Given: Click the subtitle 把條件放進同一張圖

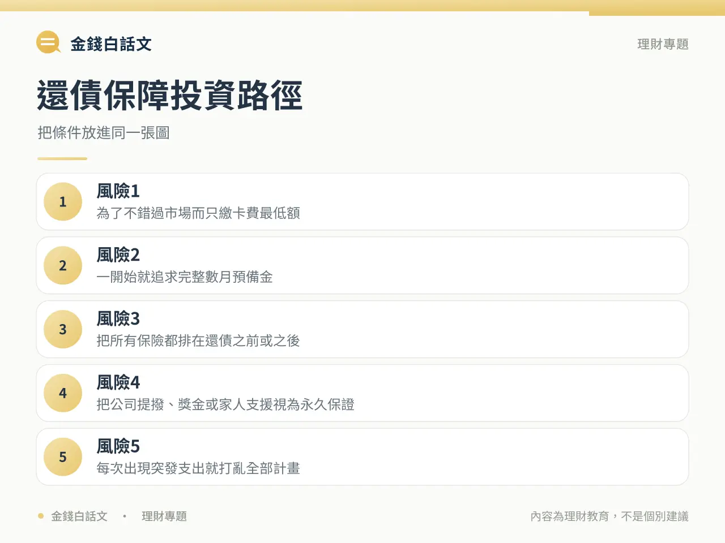Looking at the screenshot, I should pyautogui.click(x=104, y=133).
